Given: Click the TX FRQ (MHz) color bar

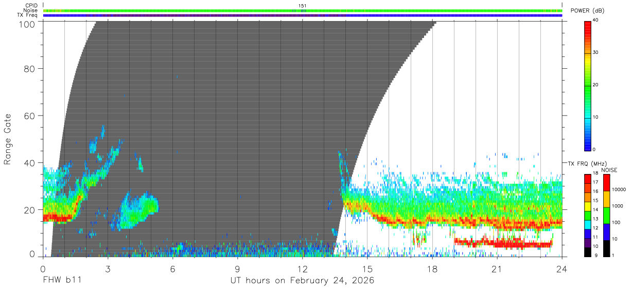Looking at the screenshot, I should pyautogui.click(x=588, y=216).
